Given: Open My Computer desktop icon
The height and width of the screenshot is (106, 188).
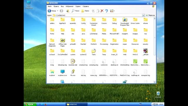Looking at the screenshot, I should coord(29,5).
